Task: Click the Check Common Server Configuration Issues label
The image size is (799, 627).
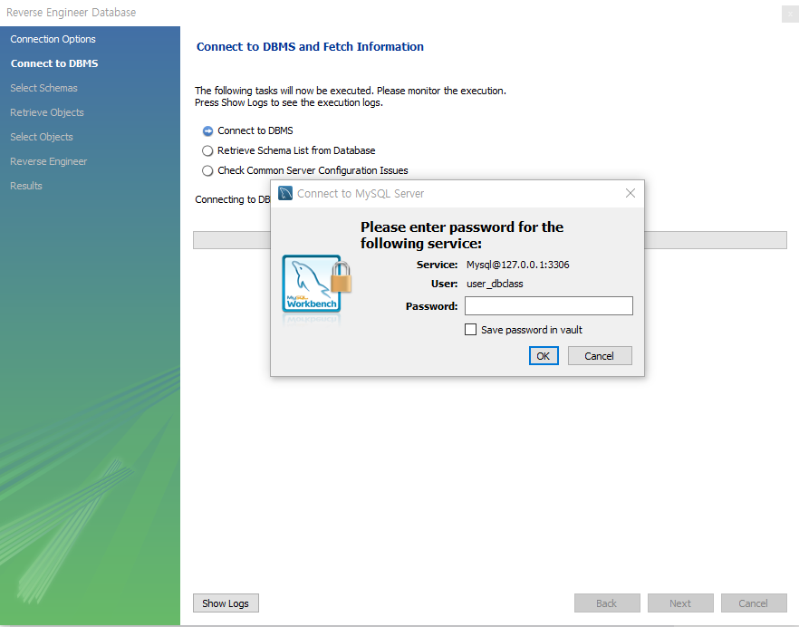Action: click(x=313, y=170)
